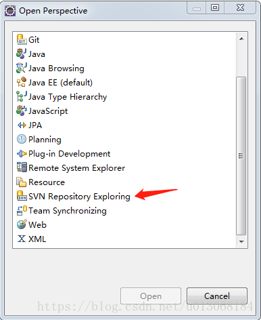Screen dimensions: 261x320
Task: Select the 'Web' perspective
Action: 37,225
